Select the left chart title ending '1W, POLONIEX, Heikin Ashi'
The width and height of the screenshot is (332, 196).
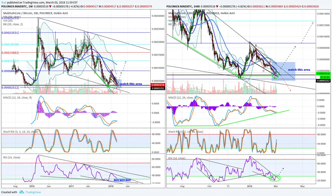click(36, 13)
